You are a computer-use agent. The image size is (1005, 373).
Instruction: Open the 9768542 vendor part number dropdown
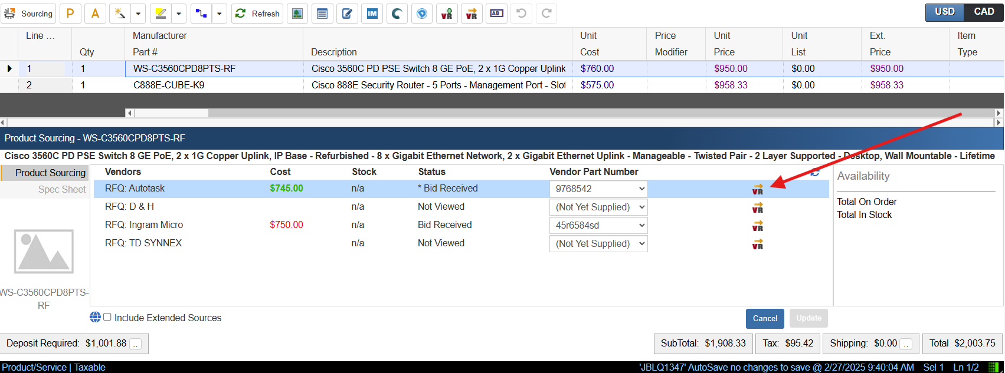pos(598,189)
